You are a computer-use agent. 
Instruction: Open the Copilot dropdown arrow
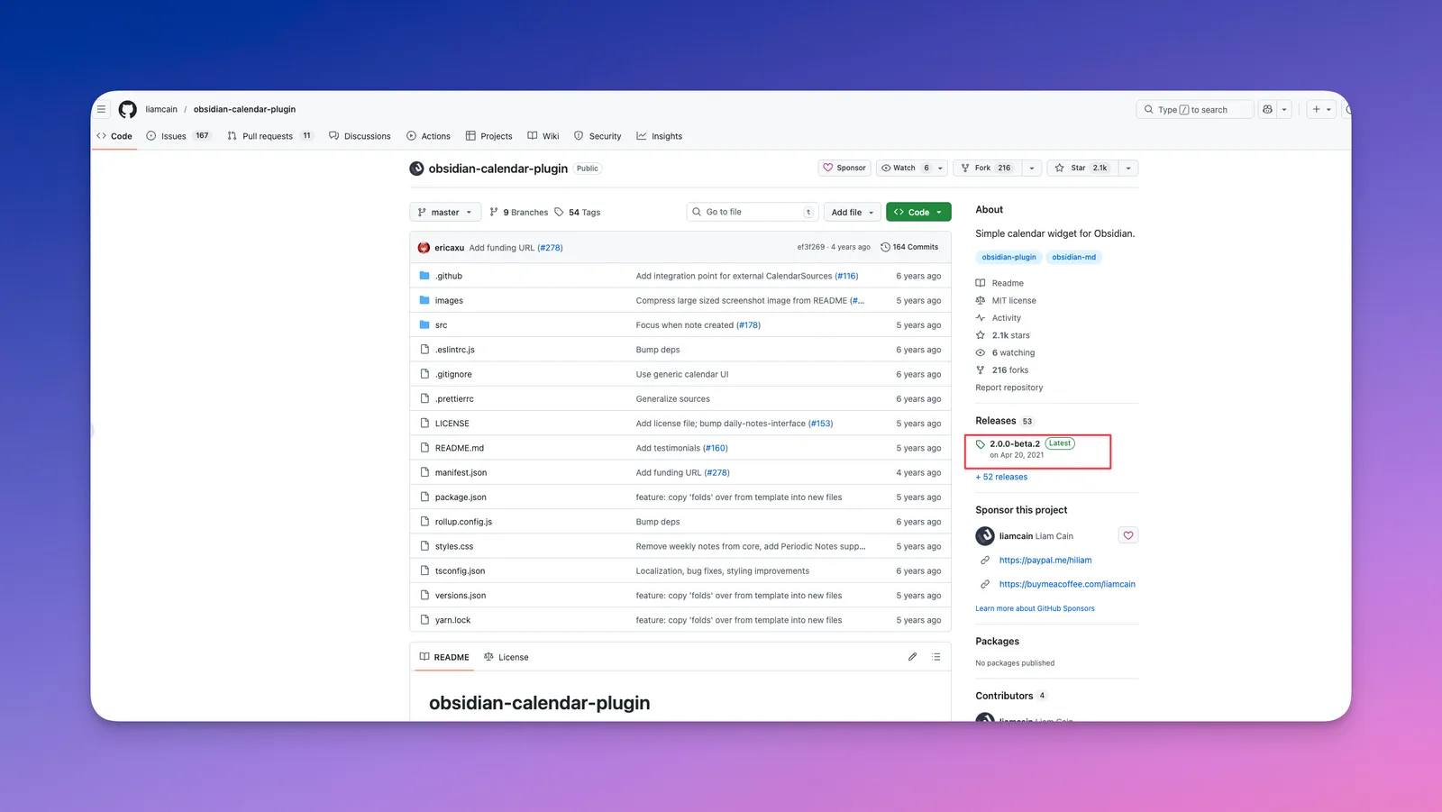coord(1284,110)
